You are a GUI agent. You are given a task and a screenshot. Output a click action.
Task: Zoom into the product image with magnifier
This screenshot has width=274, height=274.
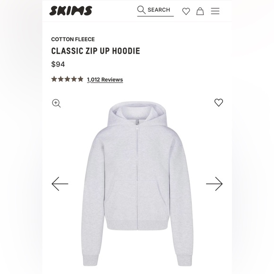click(x=56, y=103)
